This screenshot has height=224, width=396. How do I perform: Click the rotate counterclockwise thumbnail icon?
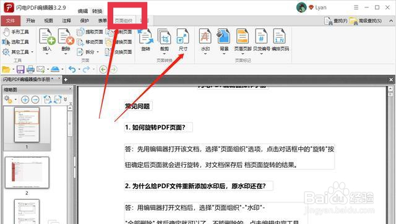[48, 100]
